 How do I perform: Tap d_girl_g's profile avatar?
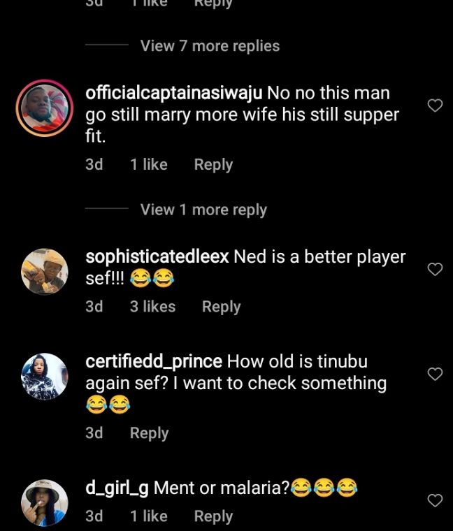[x=45, y=502]
